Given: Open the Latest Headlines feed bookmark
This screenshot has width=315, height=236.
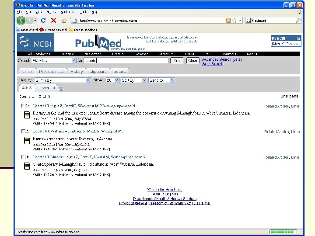Looking at the screenshot, I should click(83, 30).
